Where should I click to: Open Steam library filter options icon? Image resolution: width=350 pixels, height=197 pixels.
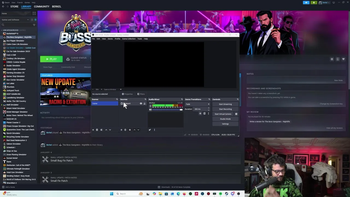(x=34, y=25)
